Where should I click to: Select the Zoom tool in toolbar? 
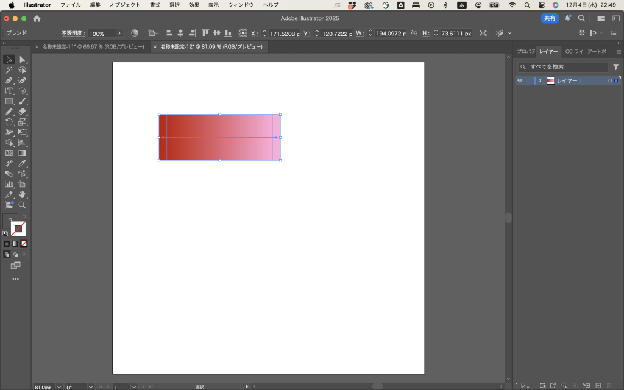coord(23,205)
